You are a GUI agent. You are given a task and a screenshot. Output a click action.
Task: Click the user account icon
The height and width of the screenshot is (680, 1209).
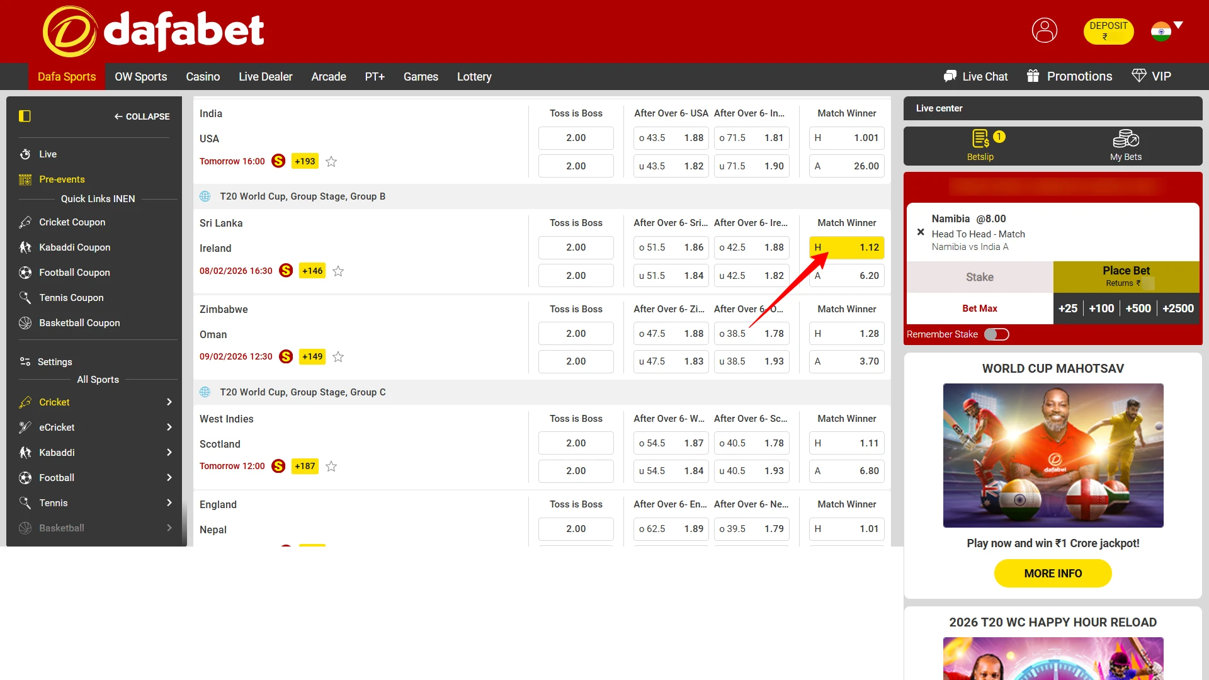tap(1045, 30)
